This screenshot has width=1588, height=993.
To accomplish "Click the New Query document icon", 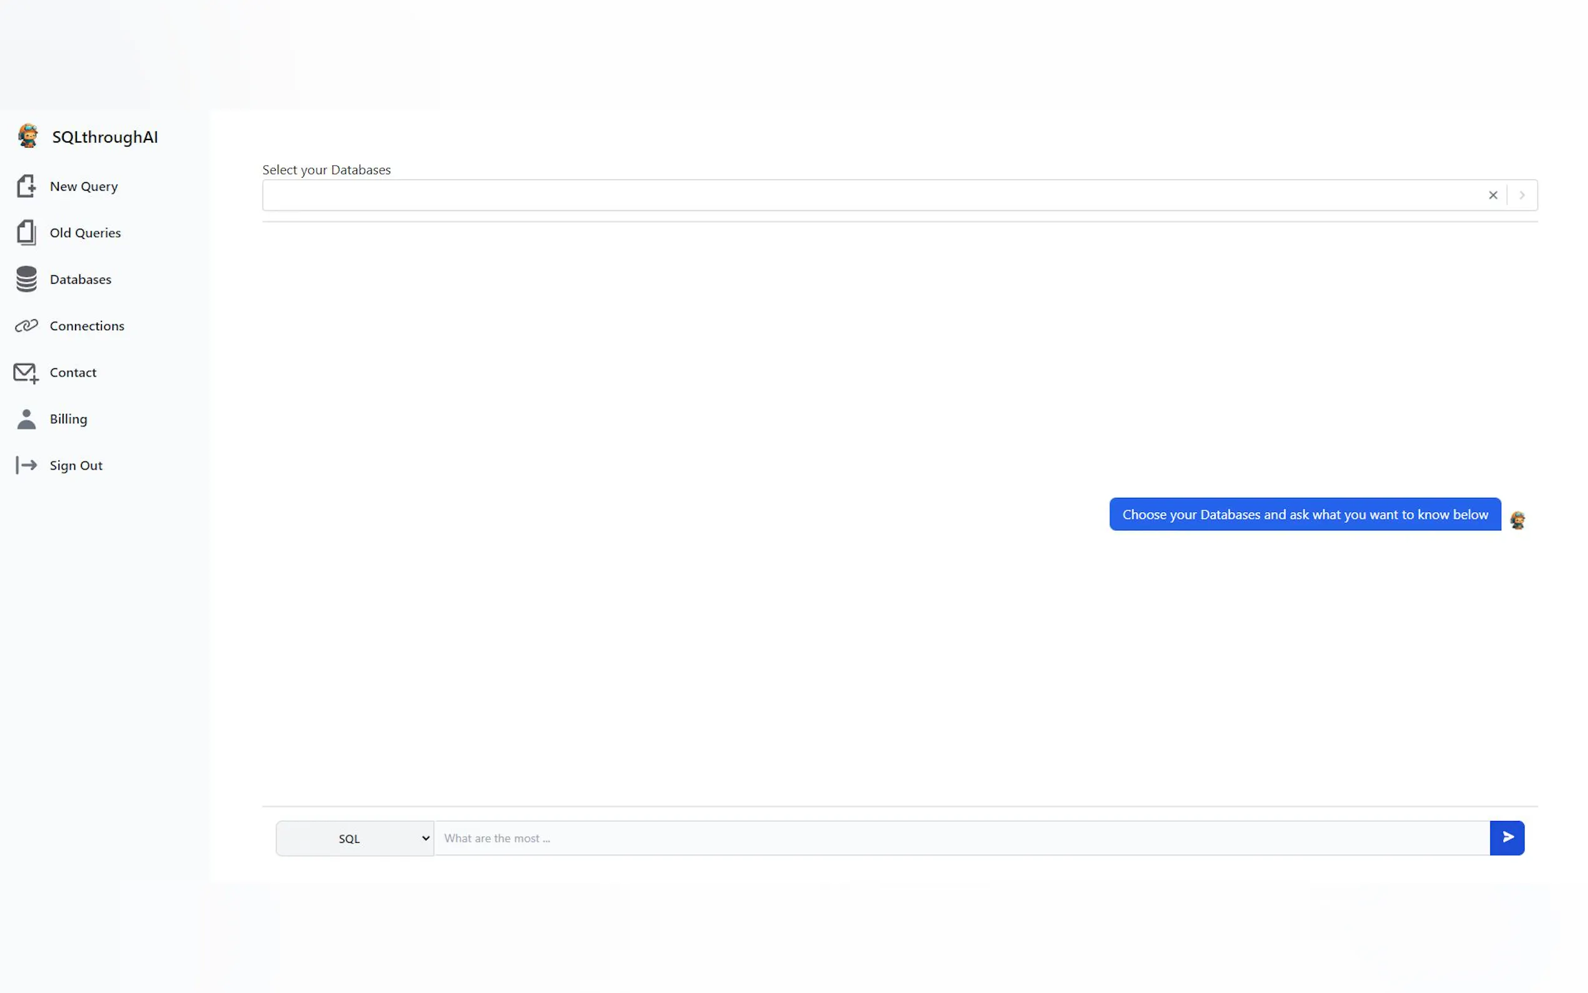I will (26, 186).
